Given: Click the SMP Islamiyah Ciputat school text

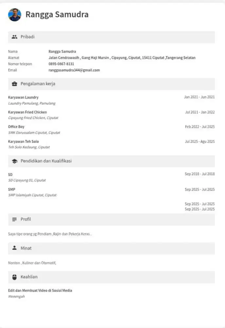Looking at the screenshot, I should (x=32, y=195).
